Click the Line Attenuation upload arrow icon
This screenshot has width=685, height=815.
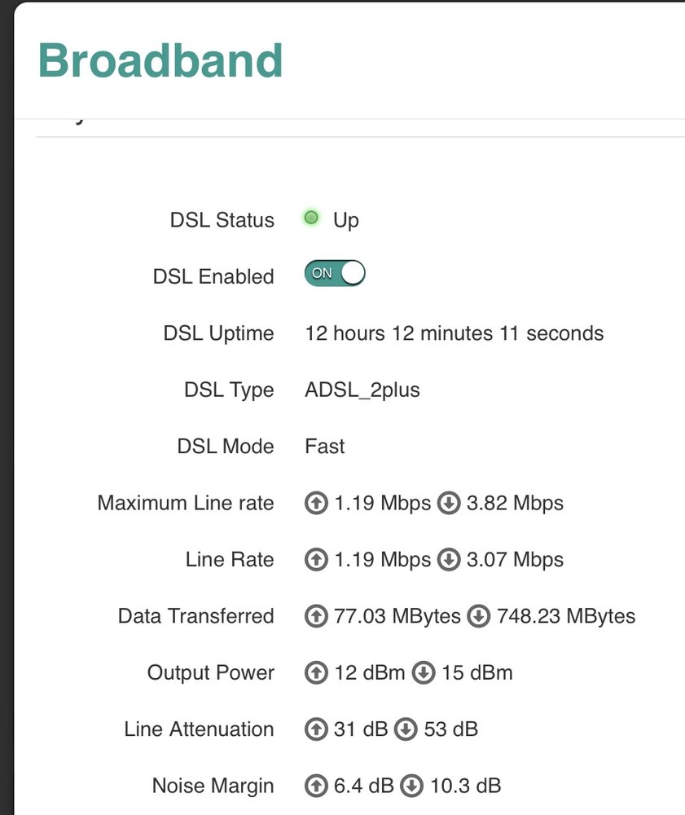tap(315, 729)
